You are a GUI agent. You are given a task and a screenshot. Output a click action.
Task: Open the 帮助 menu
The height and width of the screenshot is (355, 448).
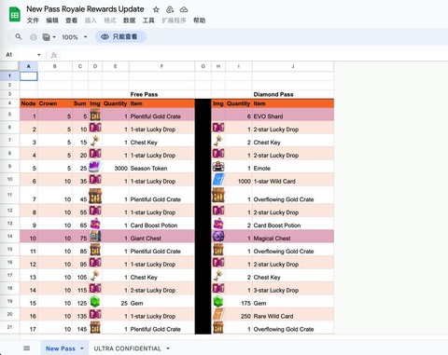click(x=200, y=20)
